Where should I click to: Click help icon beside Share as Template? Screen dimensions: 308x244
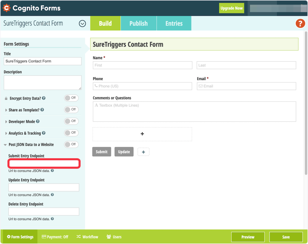pos(42,110)
